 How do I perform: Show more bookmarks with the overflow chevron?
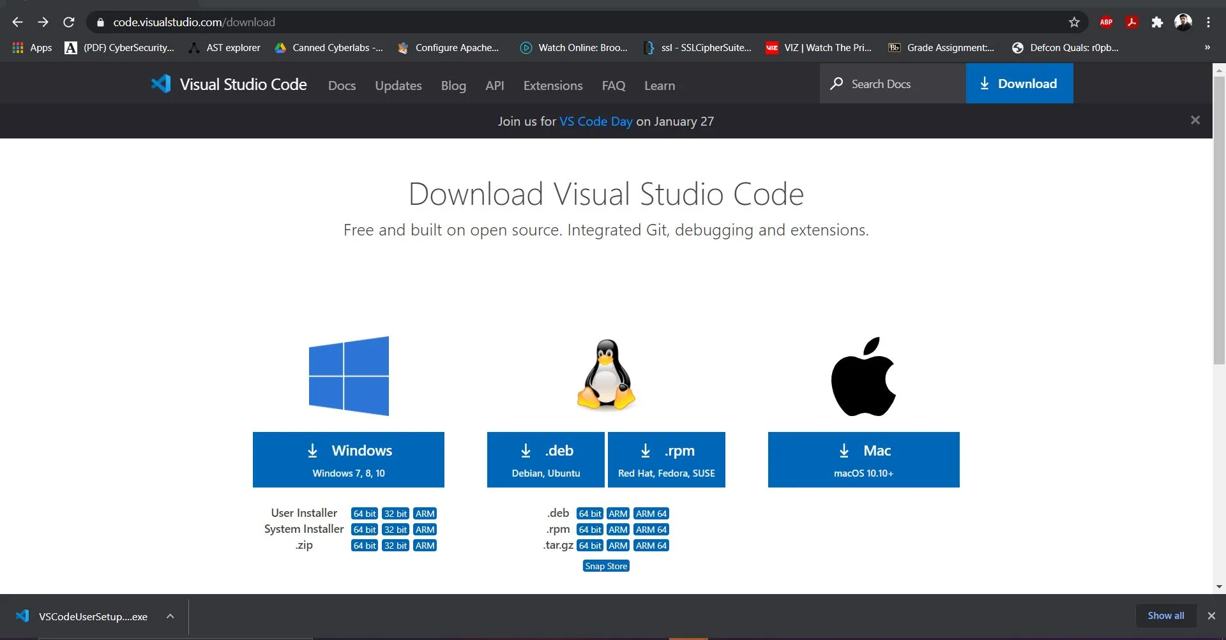[x=1207, y=48]
